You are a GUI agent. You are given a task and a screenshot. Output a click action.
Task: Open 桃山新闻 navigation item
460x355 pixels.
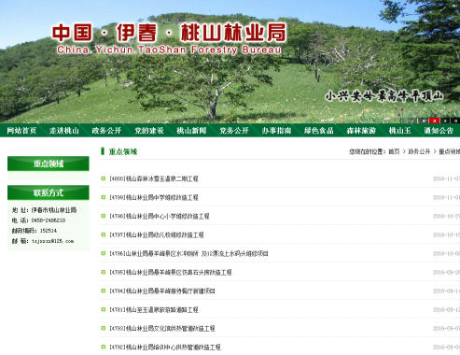(x=191, y=131)
